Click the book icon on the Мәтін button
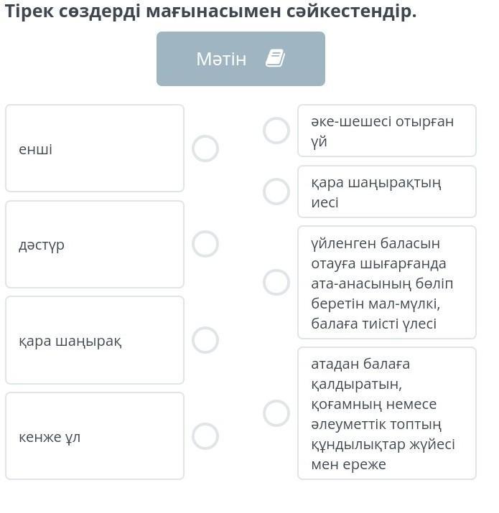The height and width of the screenshot is (513, 499). (275, 59)
